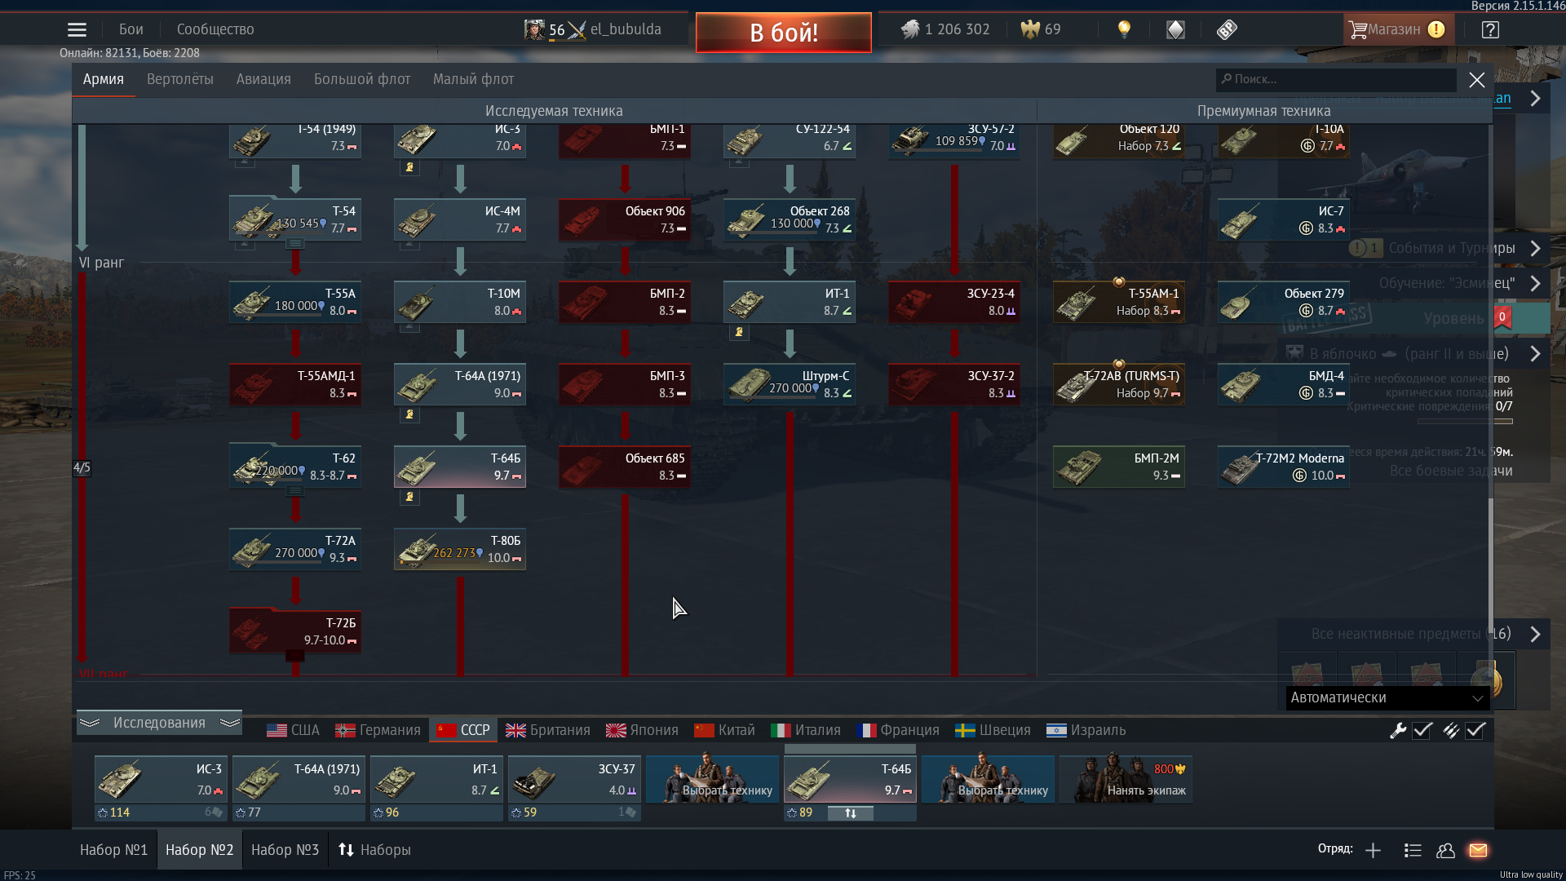Expand Обучение Эсминец arrow
The width and height of the screenshot is (1566, 881).
click(1535, 283)
